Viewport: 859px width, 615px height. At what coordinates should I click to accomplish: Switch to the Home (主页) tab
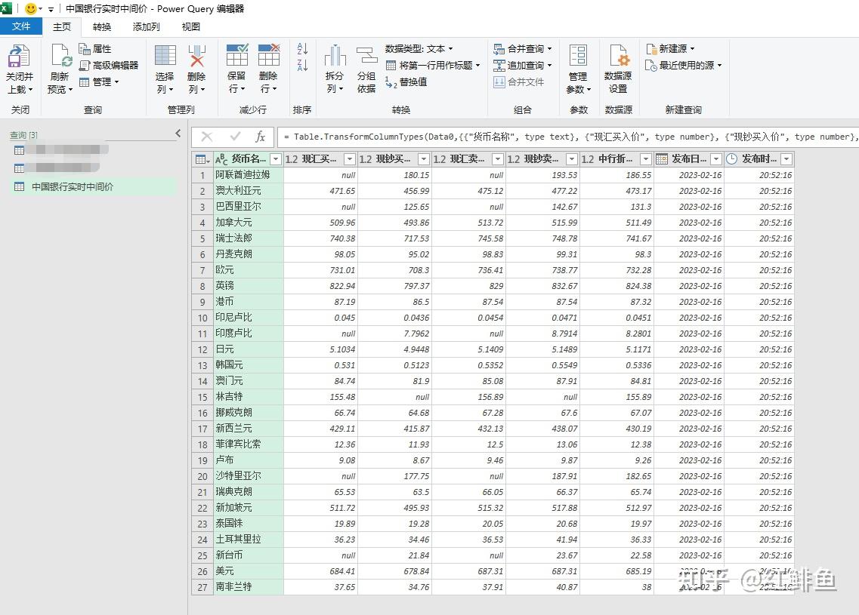click(62, 27)
